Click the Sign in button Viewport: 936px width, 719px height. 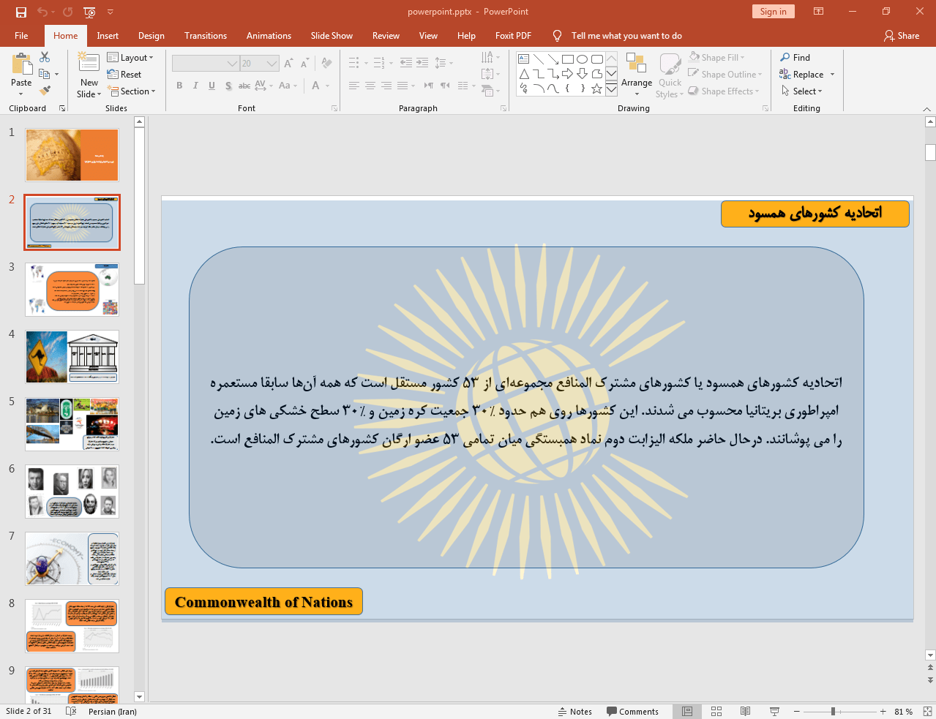773,12
